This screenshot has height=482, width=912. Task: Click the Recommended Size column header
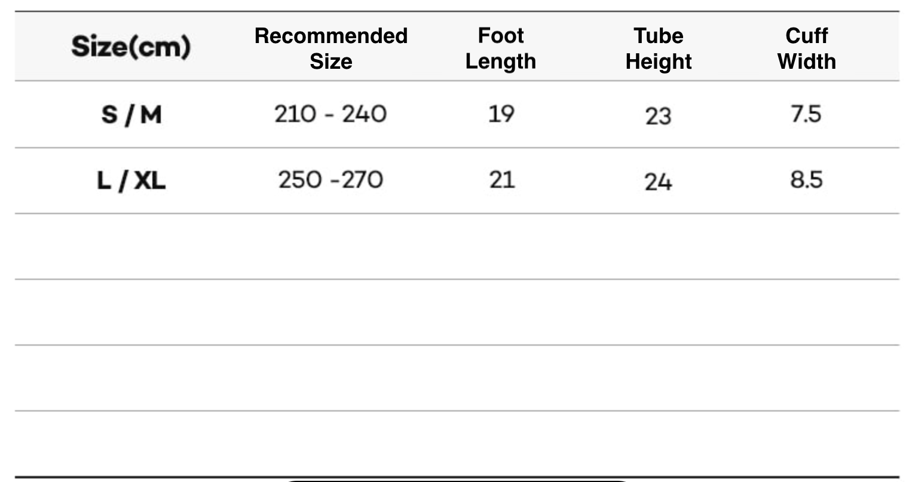point(330,48)
